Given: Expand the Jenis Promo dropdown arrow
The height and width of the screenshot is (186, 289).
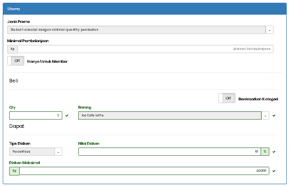Looking at the screenshot, I should (269, 30).
